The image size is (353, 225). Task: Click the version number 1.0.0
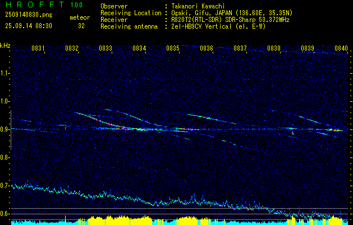[x=76, y=5]
